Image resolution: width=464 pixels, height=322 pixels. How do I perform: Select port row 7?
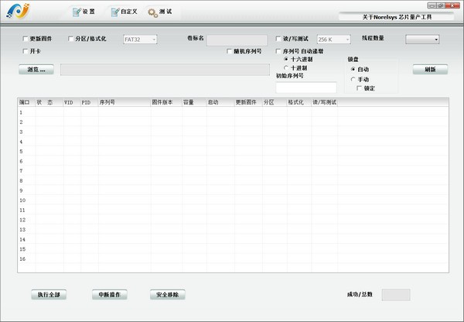pyautogui.click(x=234, y=171)
